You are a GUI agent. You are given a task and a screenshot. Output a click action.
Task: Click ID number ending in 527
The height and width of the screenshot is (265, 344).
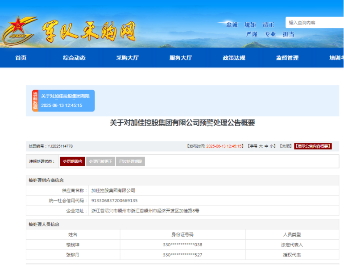pyautogui.click(x=182, y=255)
